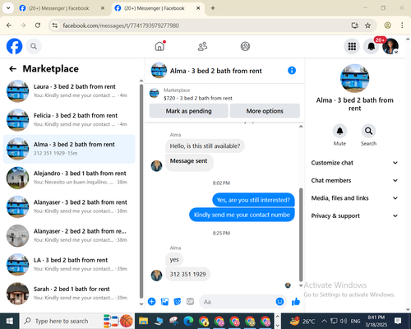Close the first Messenger tab

point(103,8)
